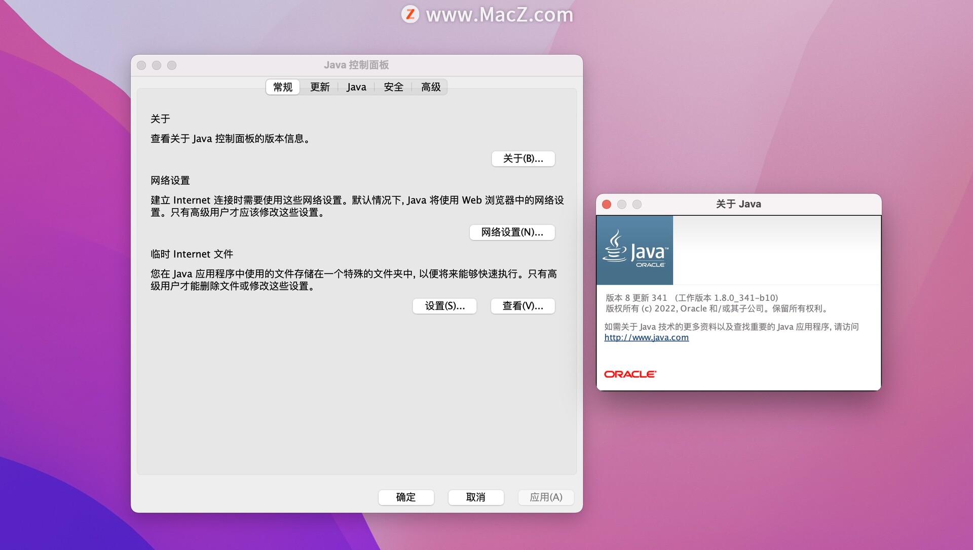Click the 关于 section heading
The image size is (973, 550).
[160, 119]
